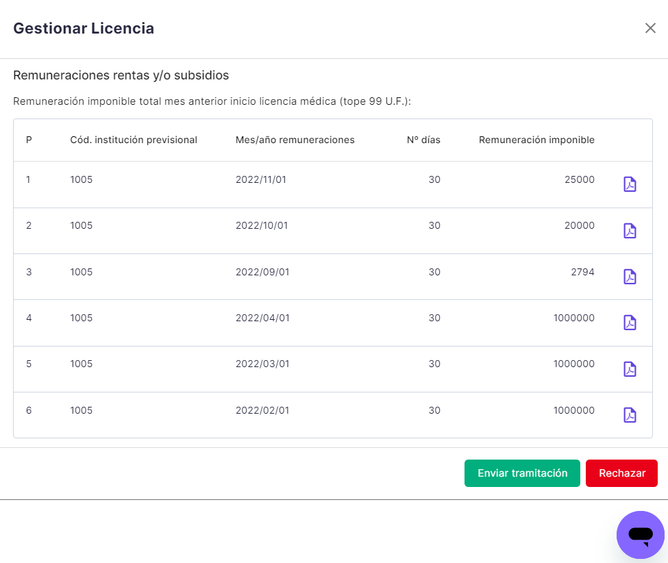Click the Enviar tramitación button
Image resolution: width=668 pixels, height=563 pixels.
coord(522,473)
